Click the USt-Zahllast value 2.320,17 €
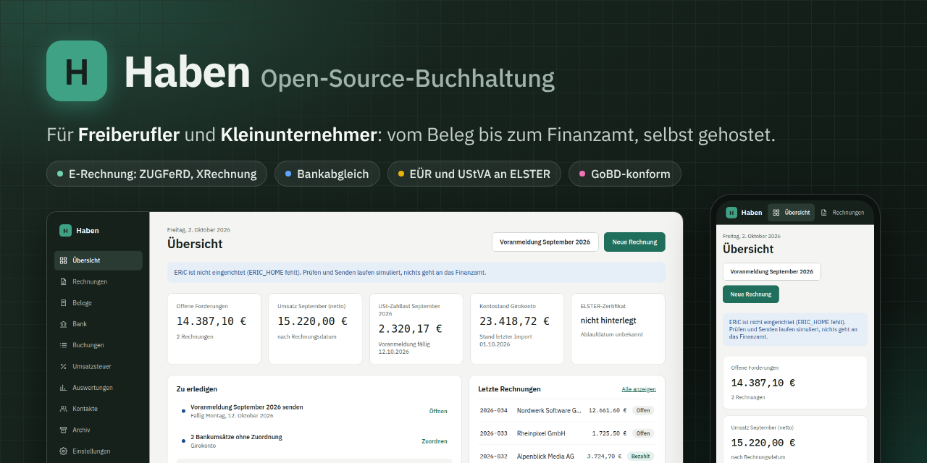The image size is (927, 463). (x=410, y=328)
